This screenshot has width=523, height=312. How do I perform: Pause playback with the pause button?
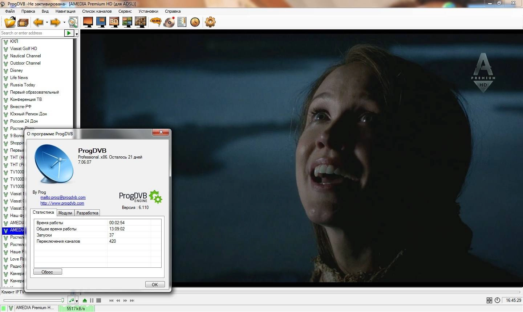[x=92, y=300]
